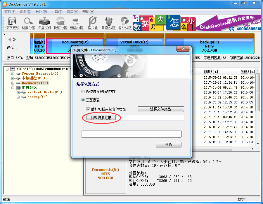Select the Documents(D:) partition bar
The width and height of the screenshot is (263, 204).
click(x=75, y=40)
